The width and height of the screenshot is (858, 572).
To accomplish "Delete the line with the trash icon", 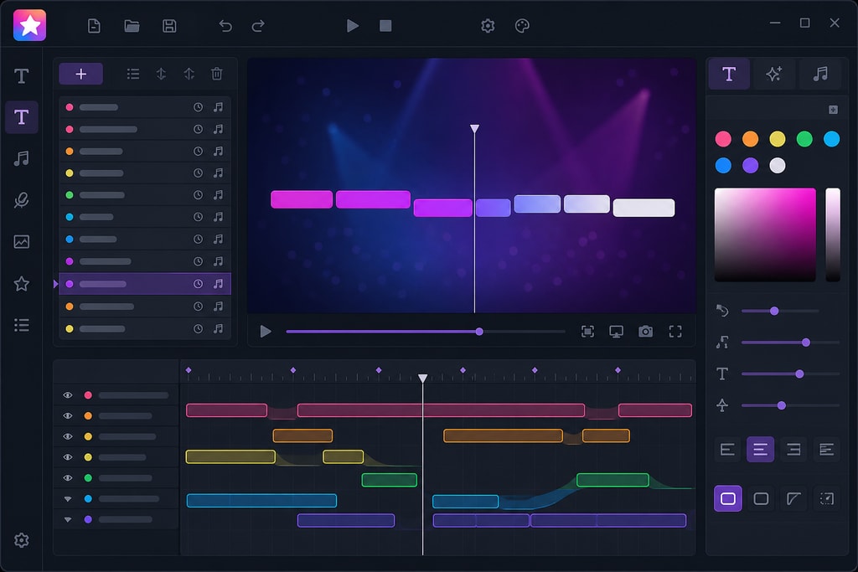I will coord(217,74).
